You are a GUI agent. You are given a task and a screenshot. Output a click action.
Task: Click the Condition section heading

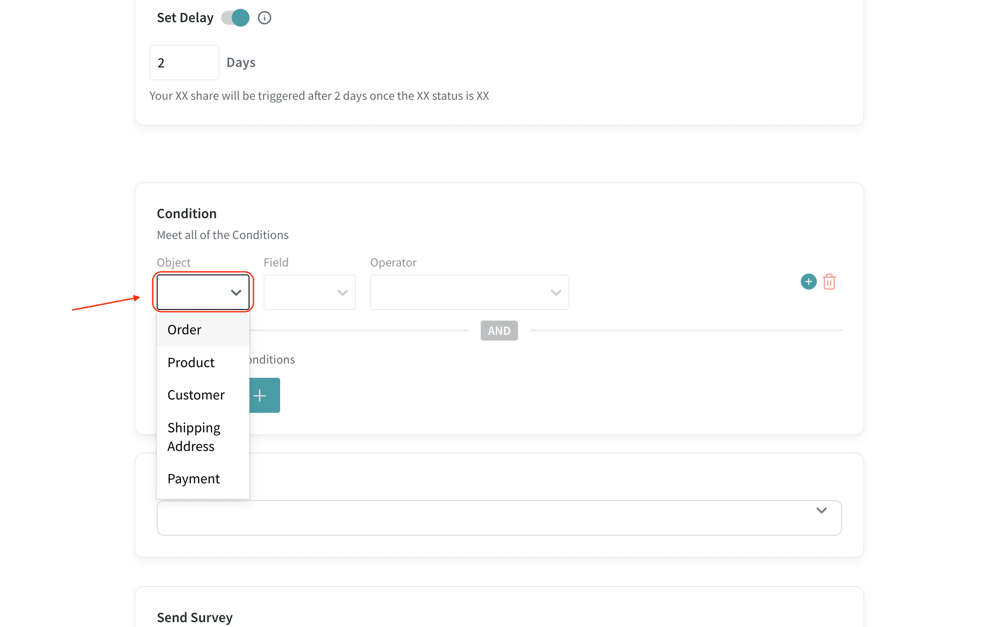[x=186, y=214]
